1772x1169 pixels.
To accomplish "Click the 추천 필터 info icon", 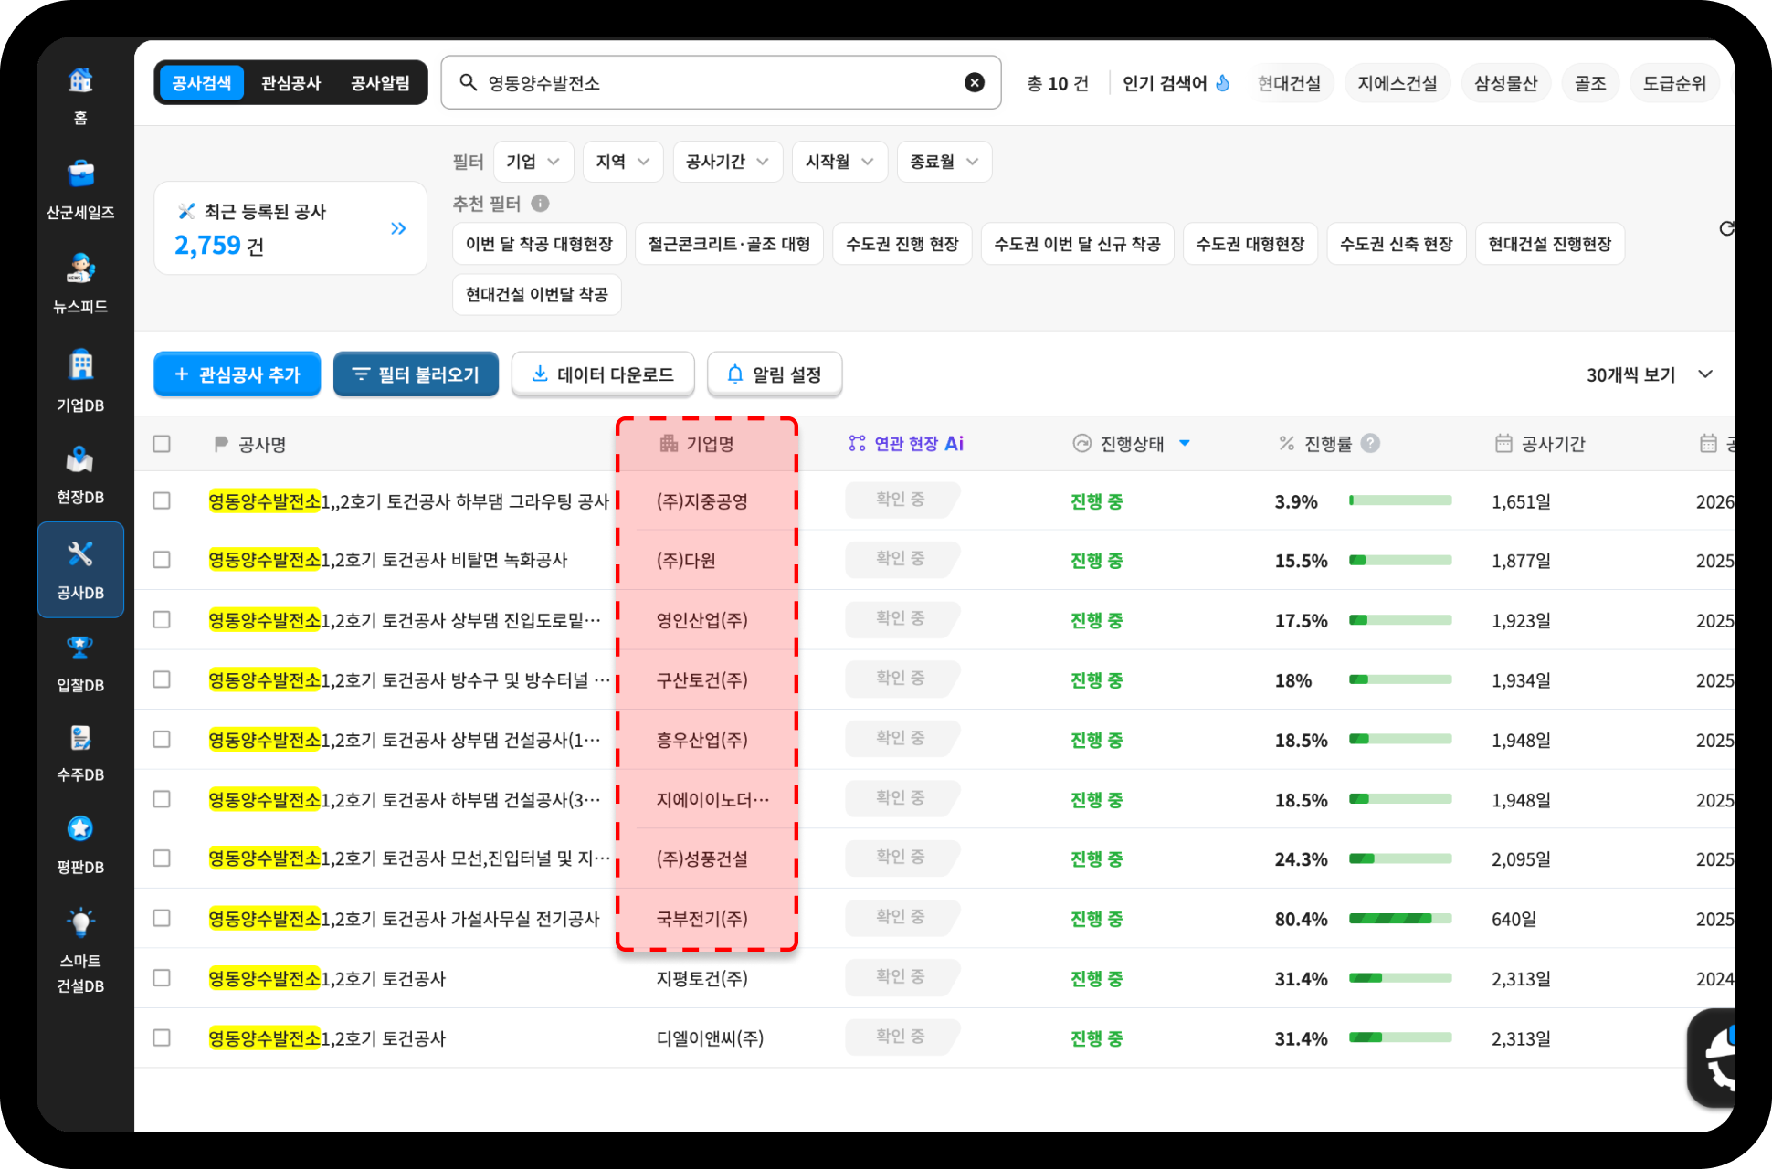I will click(540, 204).
